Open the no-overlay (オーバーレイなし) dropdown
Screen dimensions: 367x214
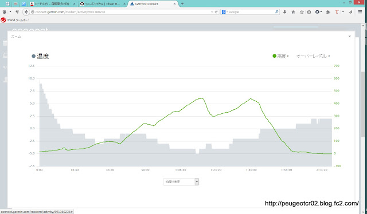pyautogui.click(x=313, y=56)
